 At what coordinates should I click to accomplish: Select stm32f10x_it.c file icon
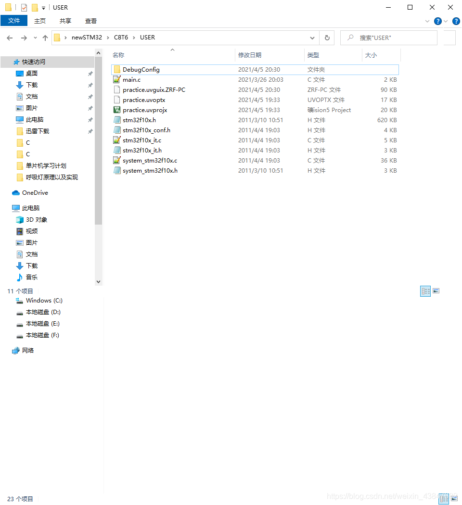click(117, 140)
